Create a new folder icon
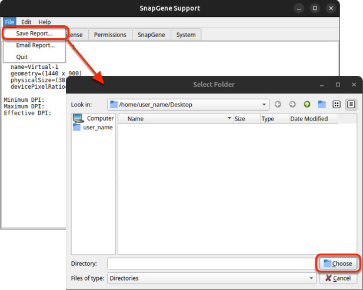This screenshot has height=290, width=363. 322,104
